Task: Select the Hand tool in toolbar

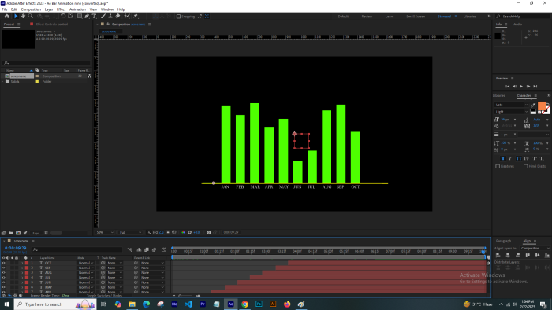Action: point(23,17)
